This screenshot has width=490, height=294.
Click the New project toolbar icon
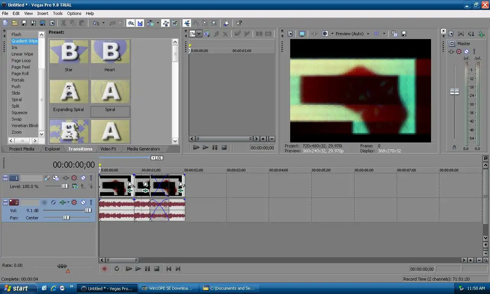click(x=5, y=23)
